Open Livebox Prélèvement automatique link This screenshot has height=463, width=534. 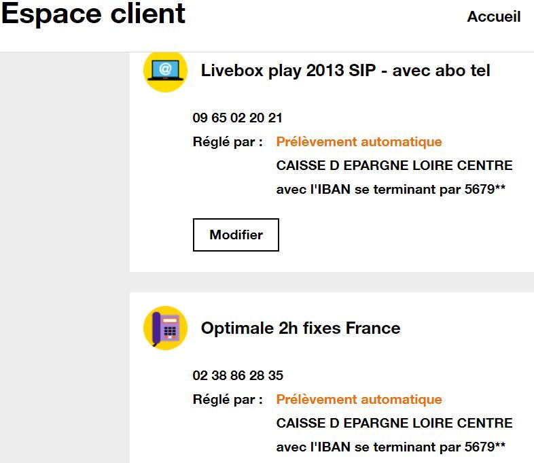tap(359, 141)
